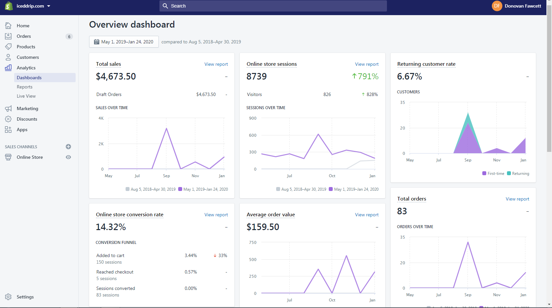Click the Apps grid icon
The height and width of the screenshot is (308, 552).
[8, 130]
